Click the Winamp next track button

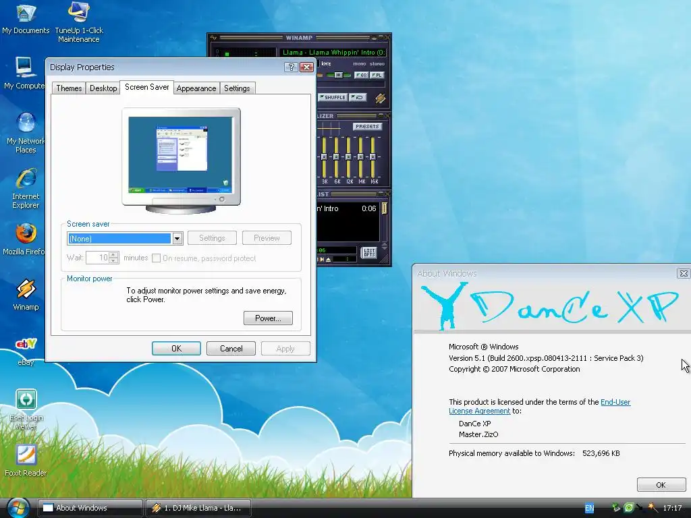coord(322,260)
